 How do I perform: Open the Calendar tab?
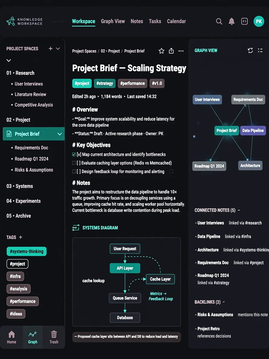point(176,21)
